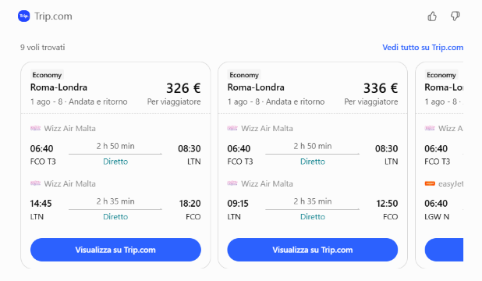Click the thumbs up feedback icon
Image resolution: width=482 pixels, height=281 pixels.
[x=432, y=16]
